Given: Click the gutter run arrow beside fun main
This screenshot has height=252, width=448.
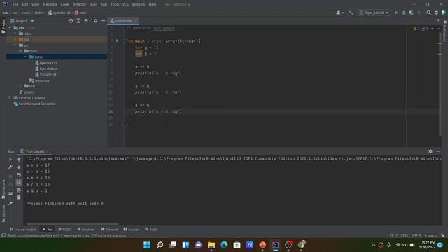Looking at the screenshot, I should [117, 41].
